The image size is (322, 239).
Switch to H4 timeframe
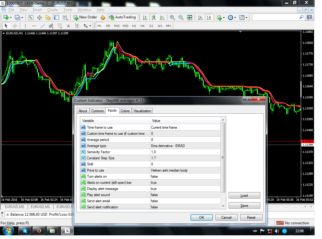point(143,26)
